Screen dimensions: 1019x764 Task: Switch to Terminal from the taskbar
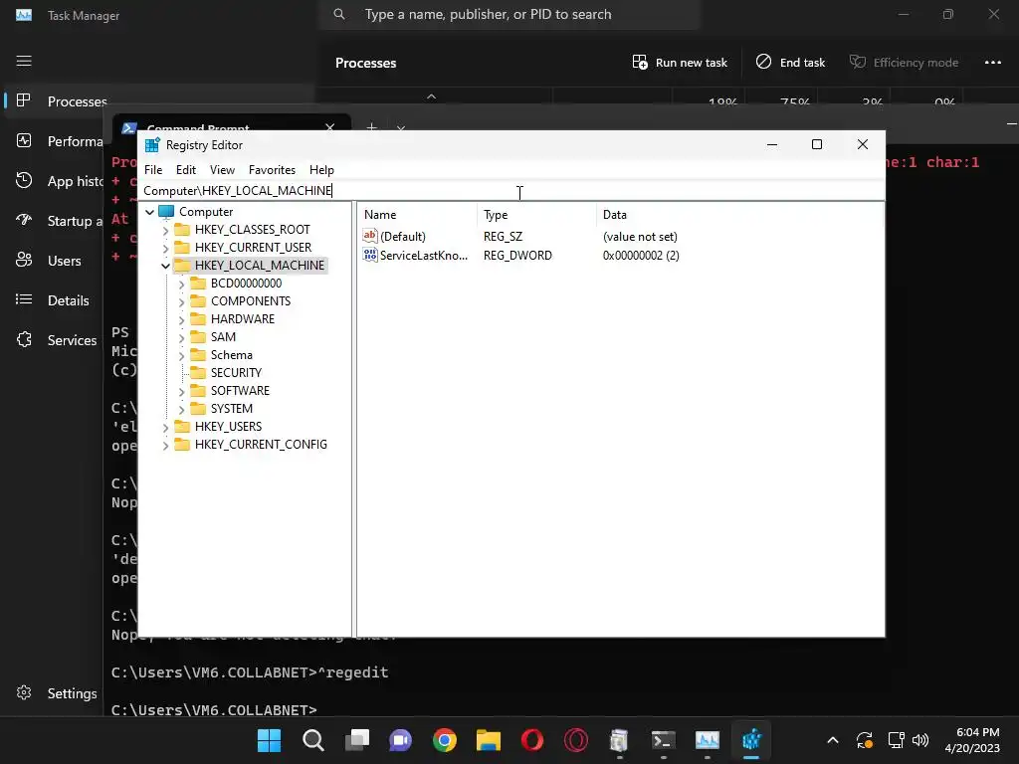[x=664, y=740]
